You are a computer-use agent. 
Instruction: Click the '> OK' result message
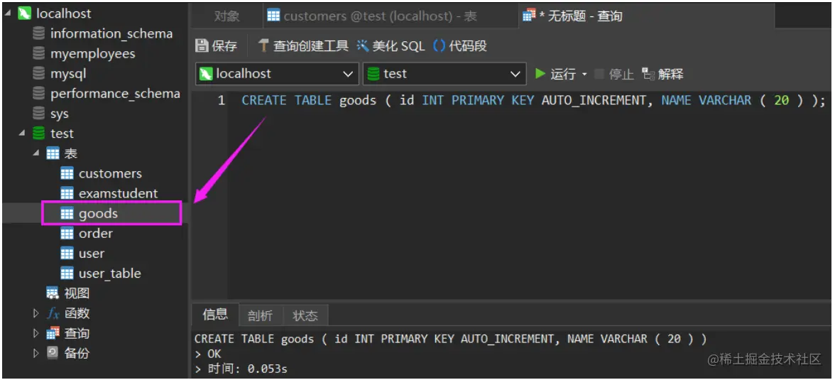point(207,354)
